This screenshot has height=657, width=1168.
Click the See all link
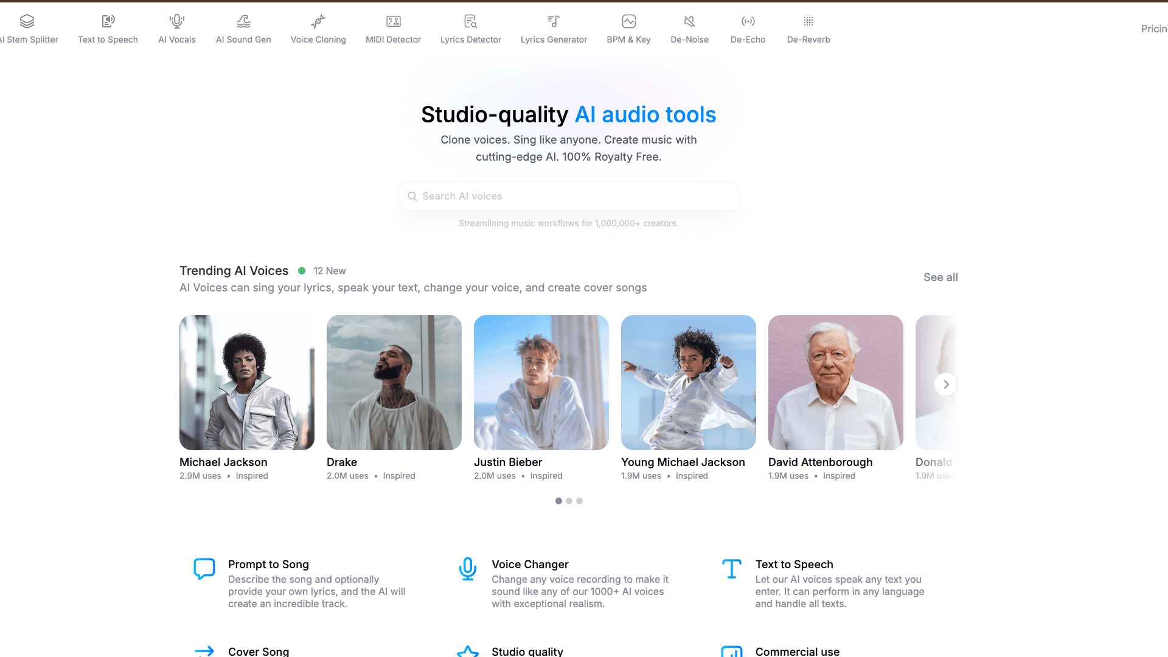coord(940,277)
